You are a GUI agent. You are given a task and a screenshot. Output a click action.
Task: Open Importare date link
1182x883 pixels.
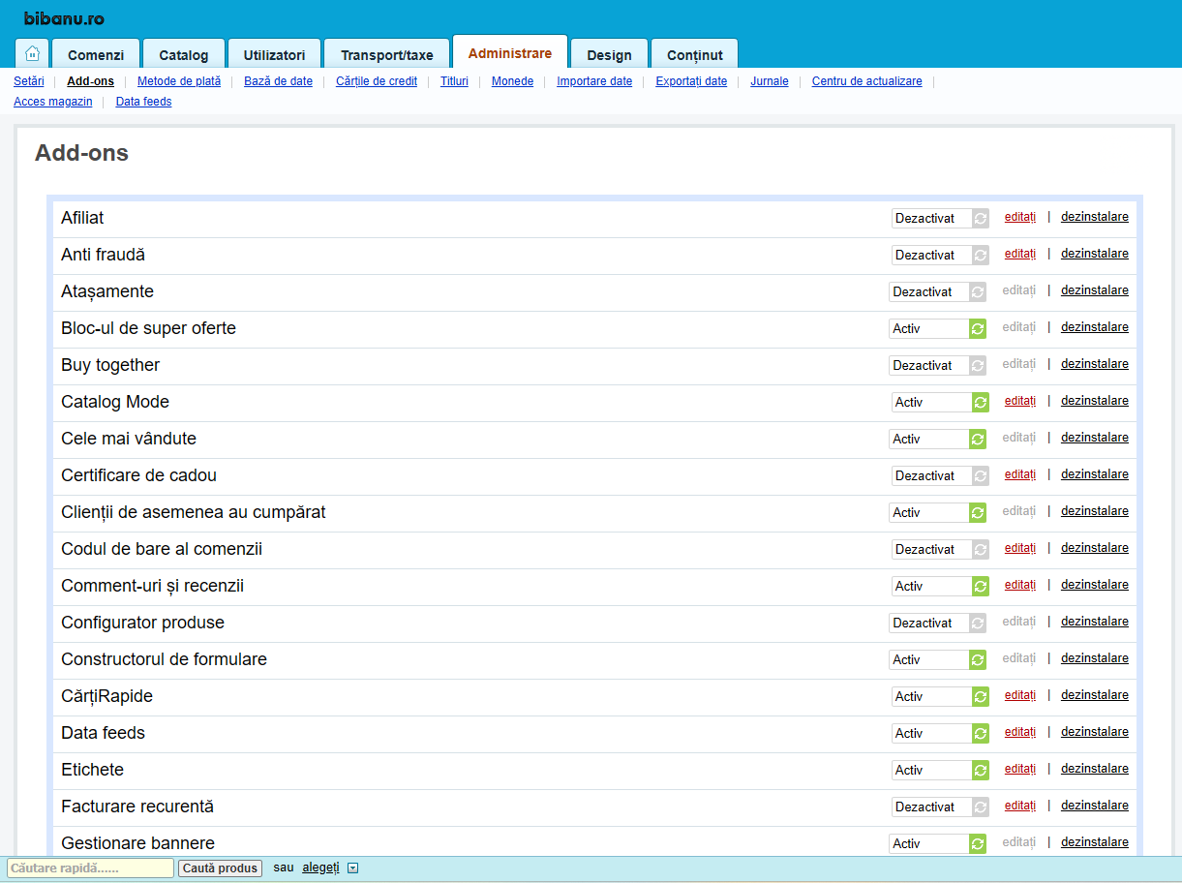594,81
